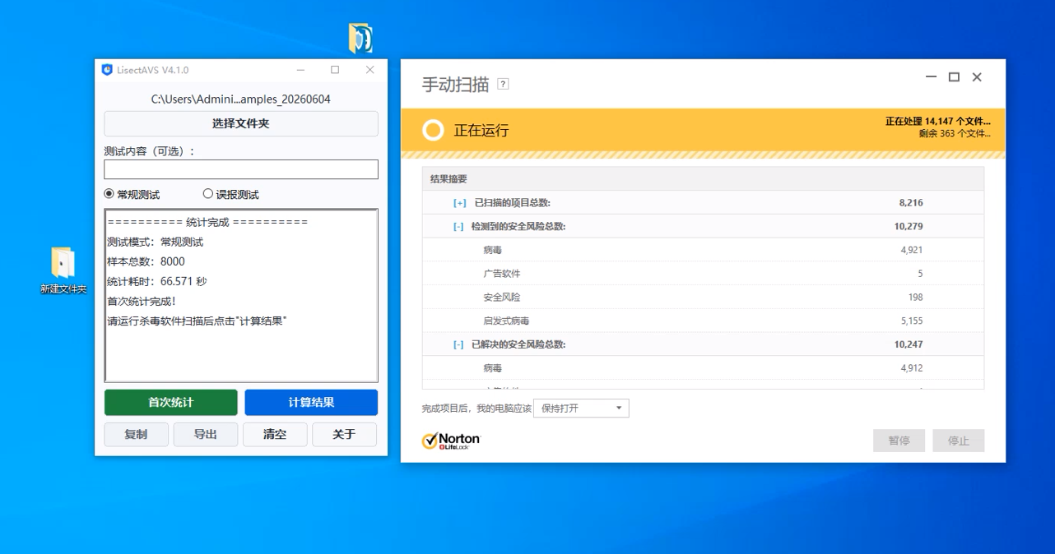Click the yellow 正在运行 status circle icon
The width and height of the screenshot is (1055, 554).
pyautogui.click(x=433, y=130)
